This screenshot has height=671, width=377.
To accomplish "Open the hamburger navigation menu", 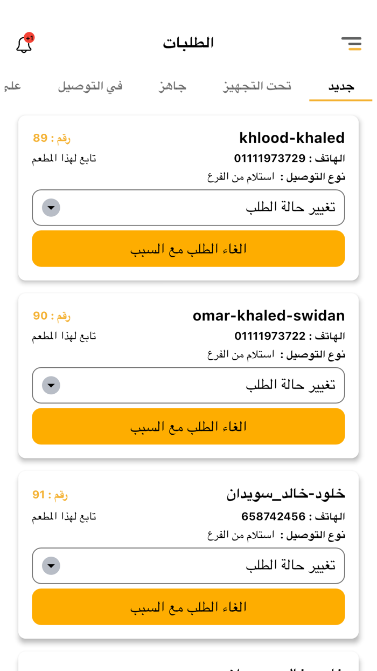I will pyautogui.click(x=352, y=43).
